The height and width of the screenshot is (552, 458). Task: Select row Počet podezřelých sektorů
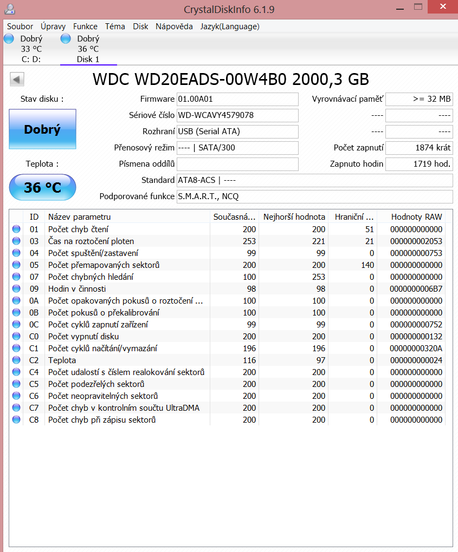coord(228,384)
